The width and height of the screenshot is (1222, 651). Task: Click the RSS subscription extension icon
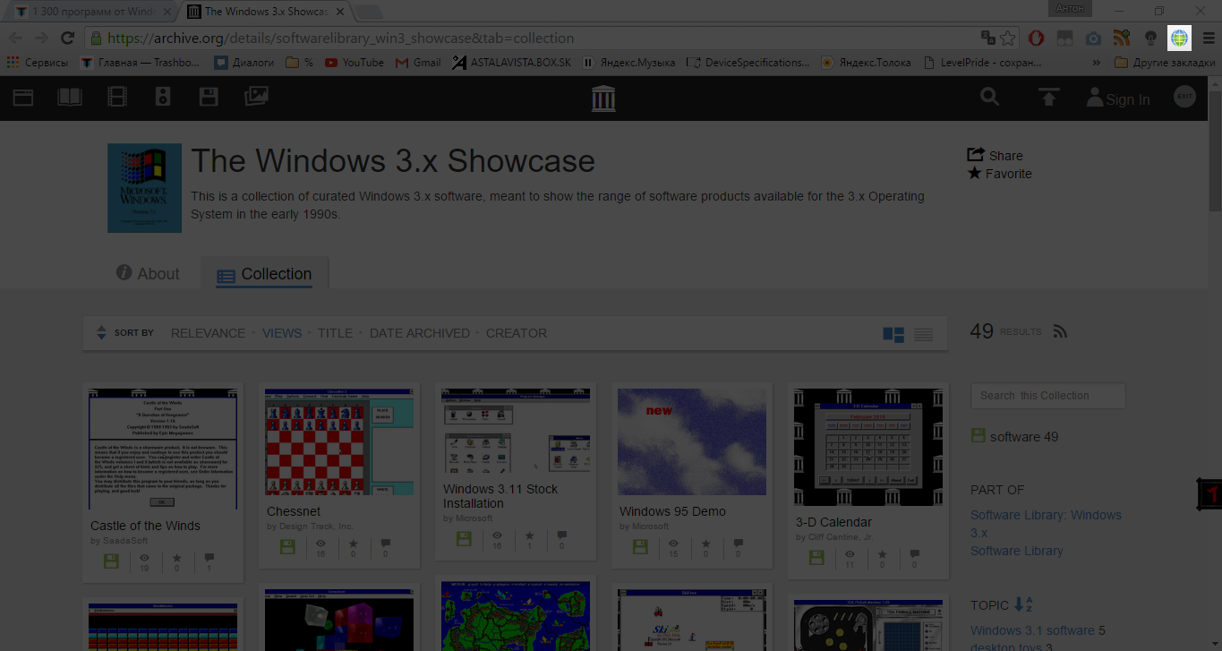1122,38
